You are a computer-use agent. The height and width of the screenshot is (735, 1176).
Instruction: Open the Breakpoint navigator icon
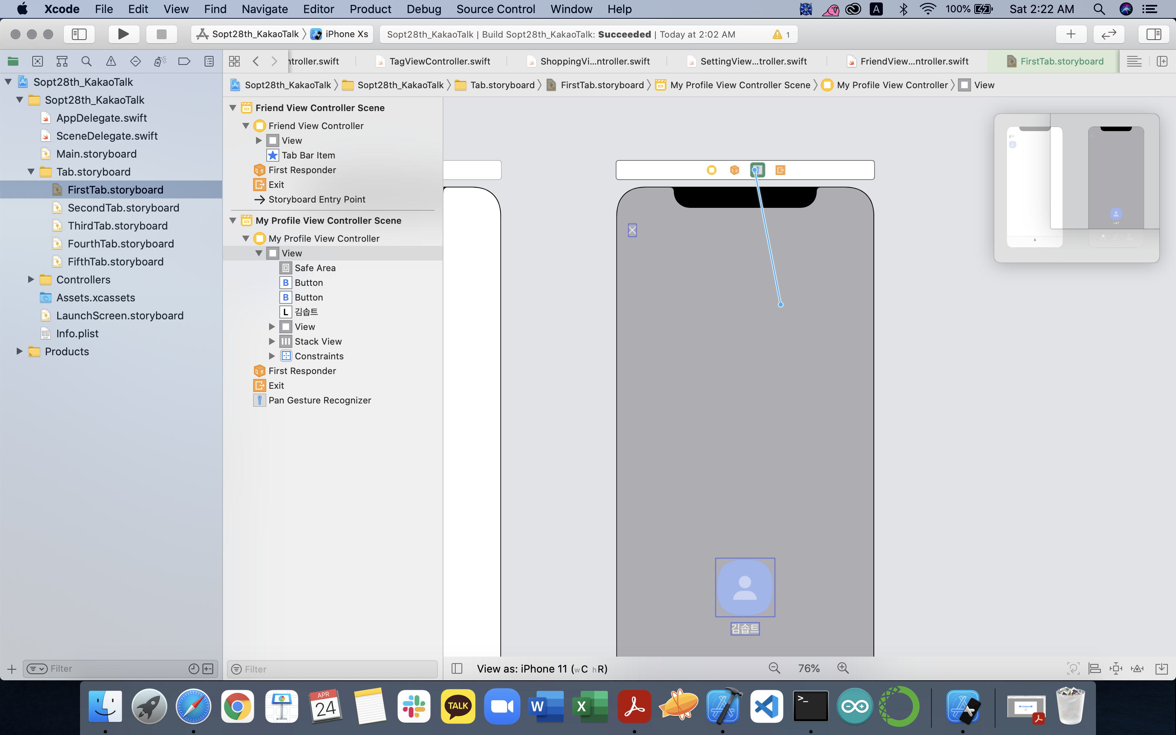184,61
